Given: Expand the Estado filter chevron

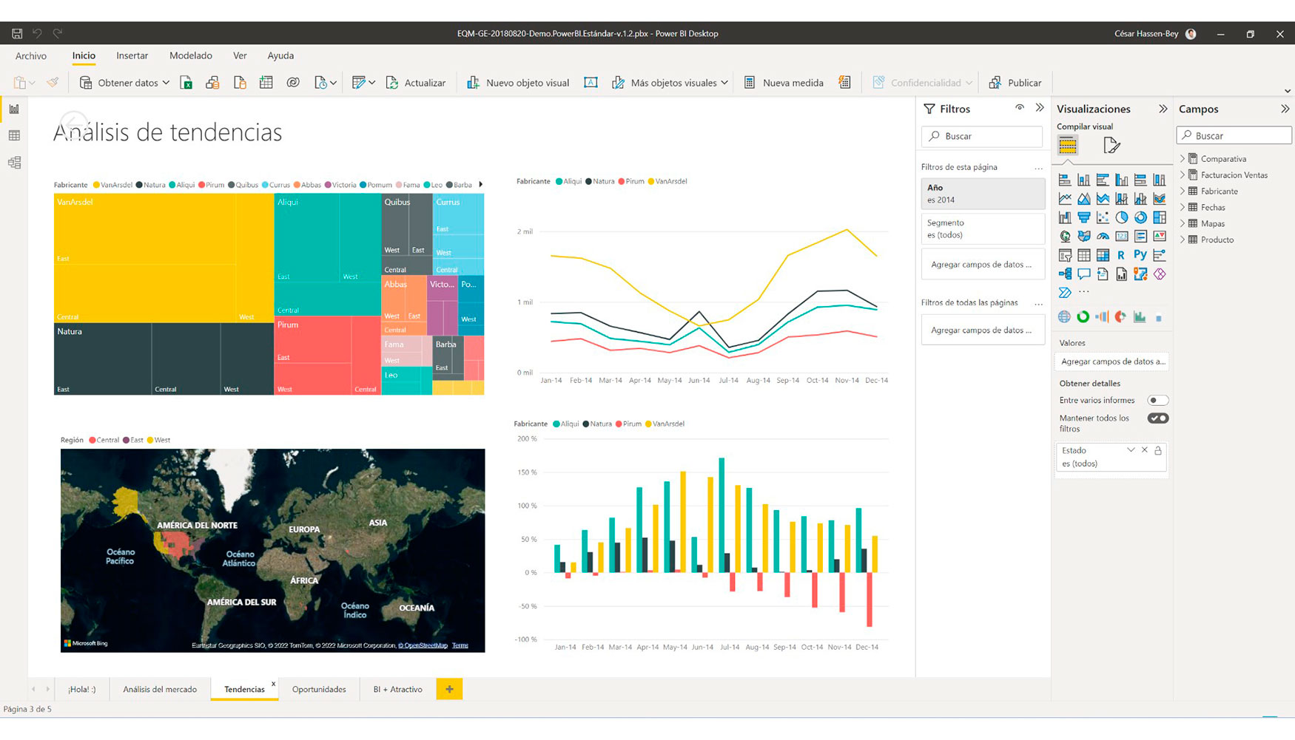Looking at the screenshot, I should tap(1131, 450).
